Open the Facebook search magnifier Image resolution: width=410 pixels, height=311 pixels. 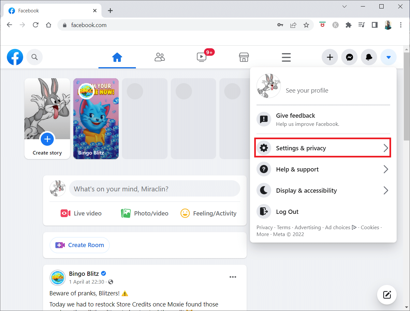coord(35,57)
